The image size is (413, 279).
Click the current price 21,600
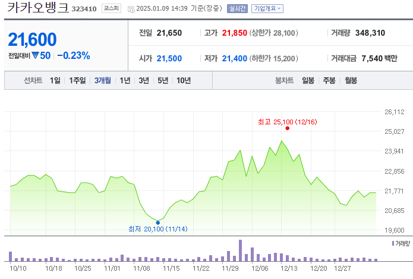tap(32, 39)
